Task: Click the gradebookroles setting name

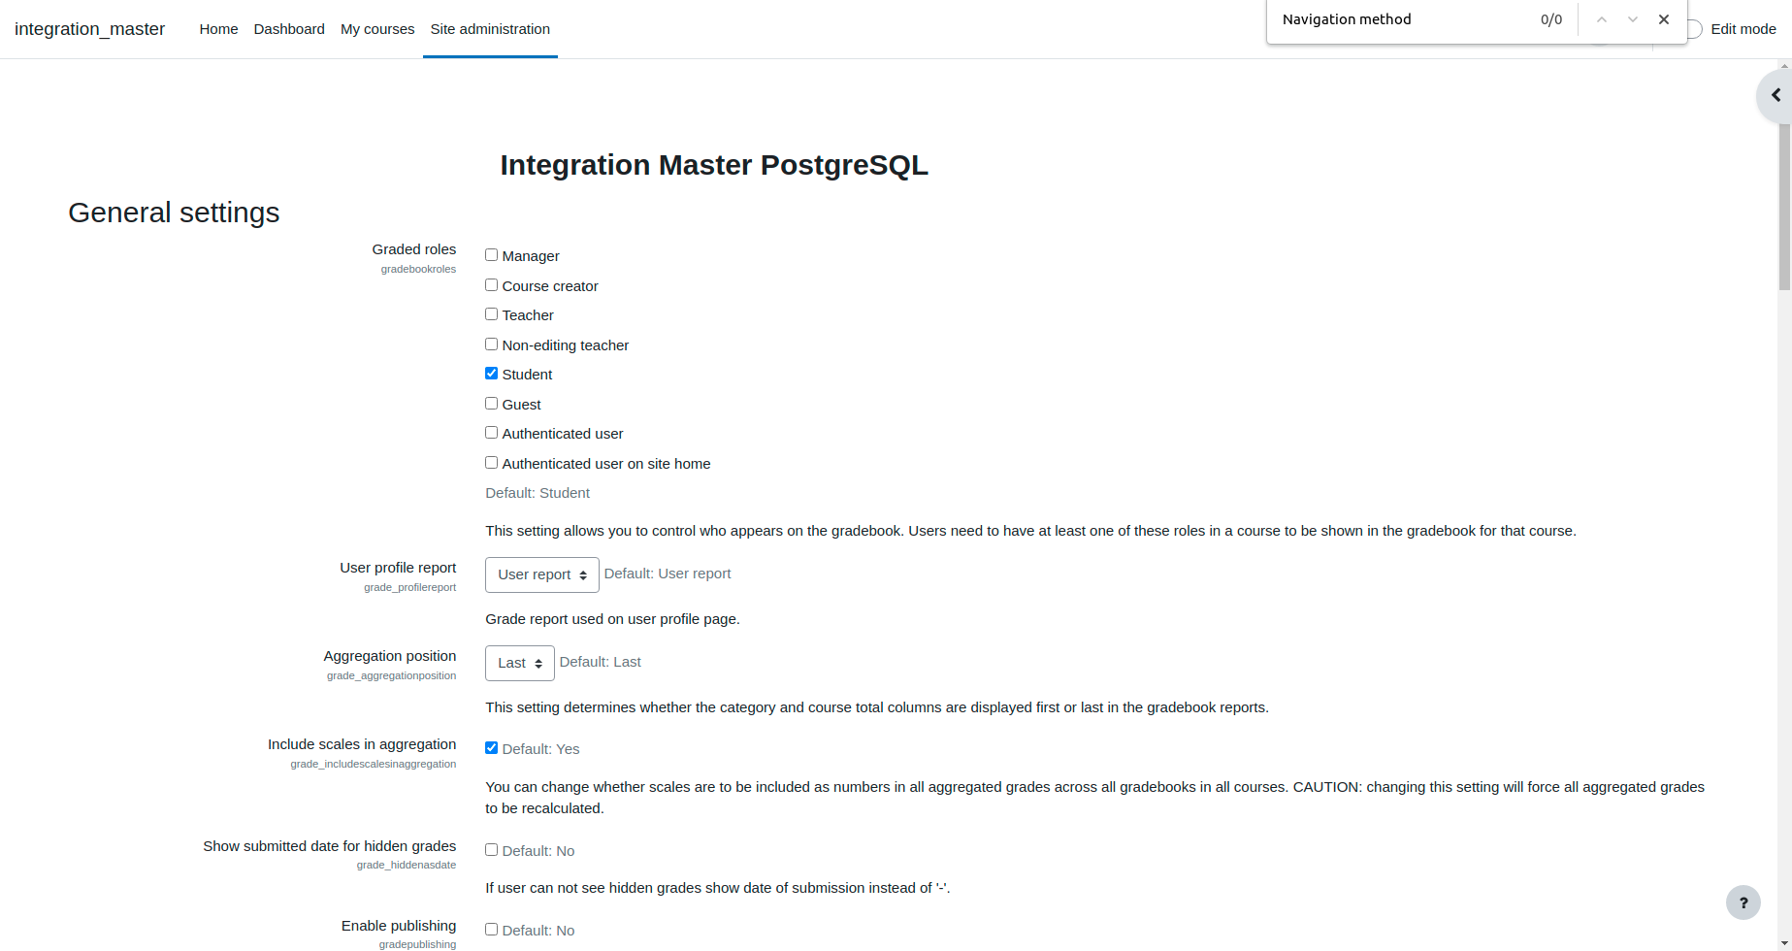Action: [418, 269]
